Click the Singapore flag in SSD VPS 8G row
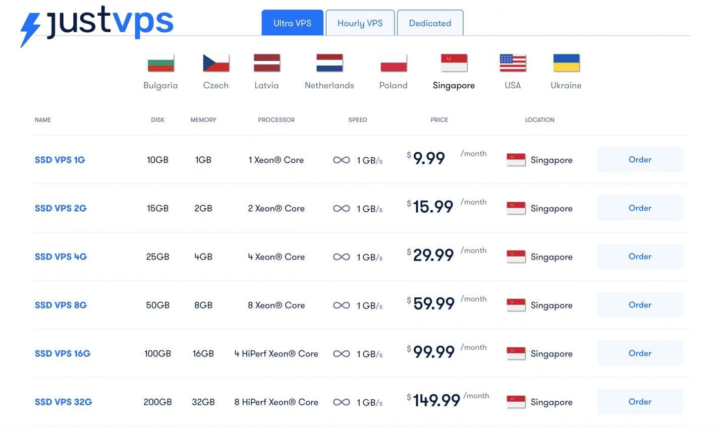This screenshot has height=429, width=720. (x=516, y=305)
